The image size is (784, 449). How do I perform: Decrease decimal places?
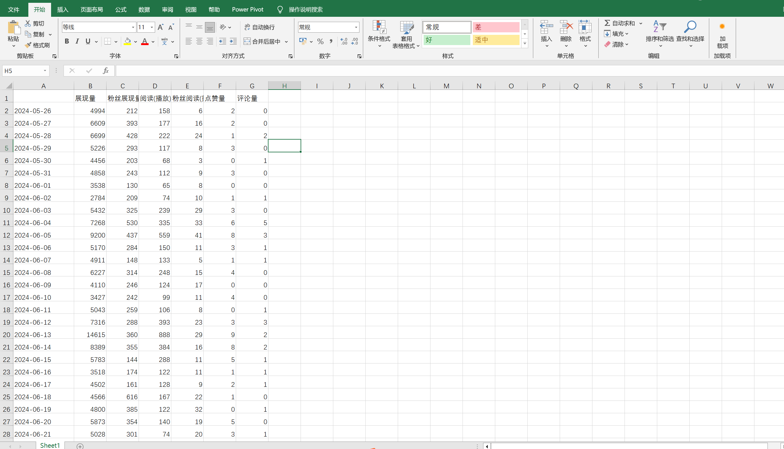tap(354, 41)
